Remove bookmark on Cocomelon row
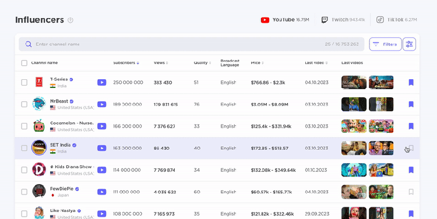 point(411,126)
